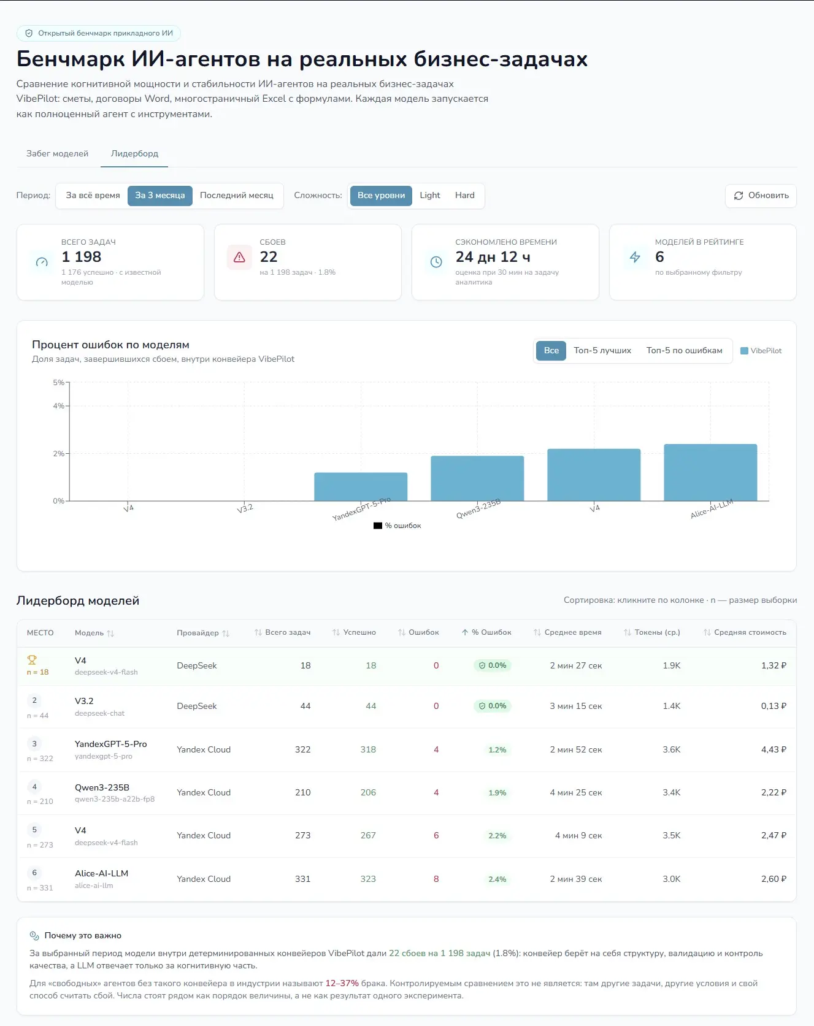Click sort arrows icon beside Успешно header
Image resolution: width=814 pixels, height=1026 pixels.
click(x=336, y=632)
